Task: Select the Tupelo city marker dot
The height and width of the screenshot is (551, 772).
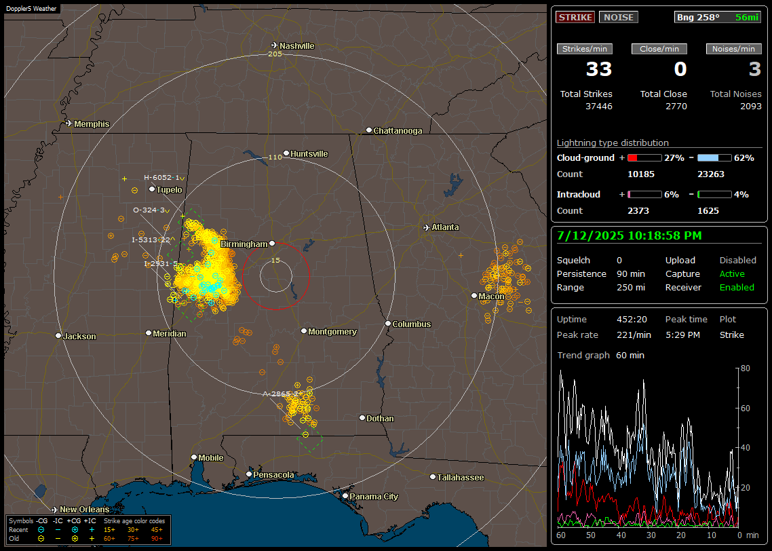Action: [152, 189]
